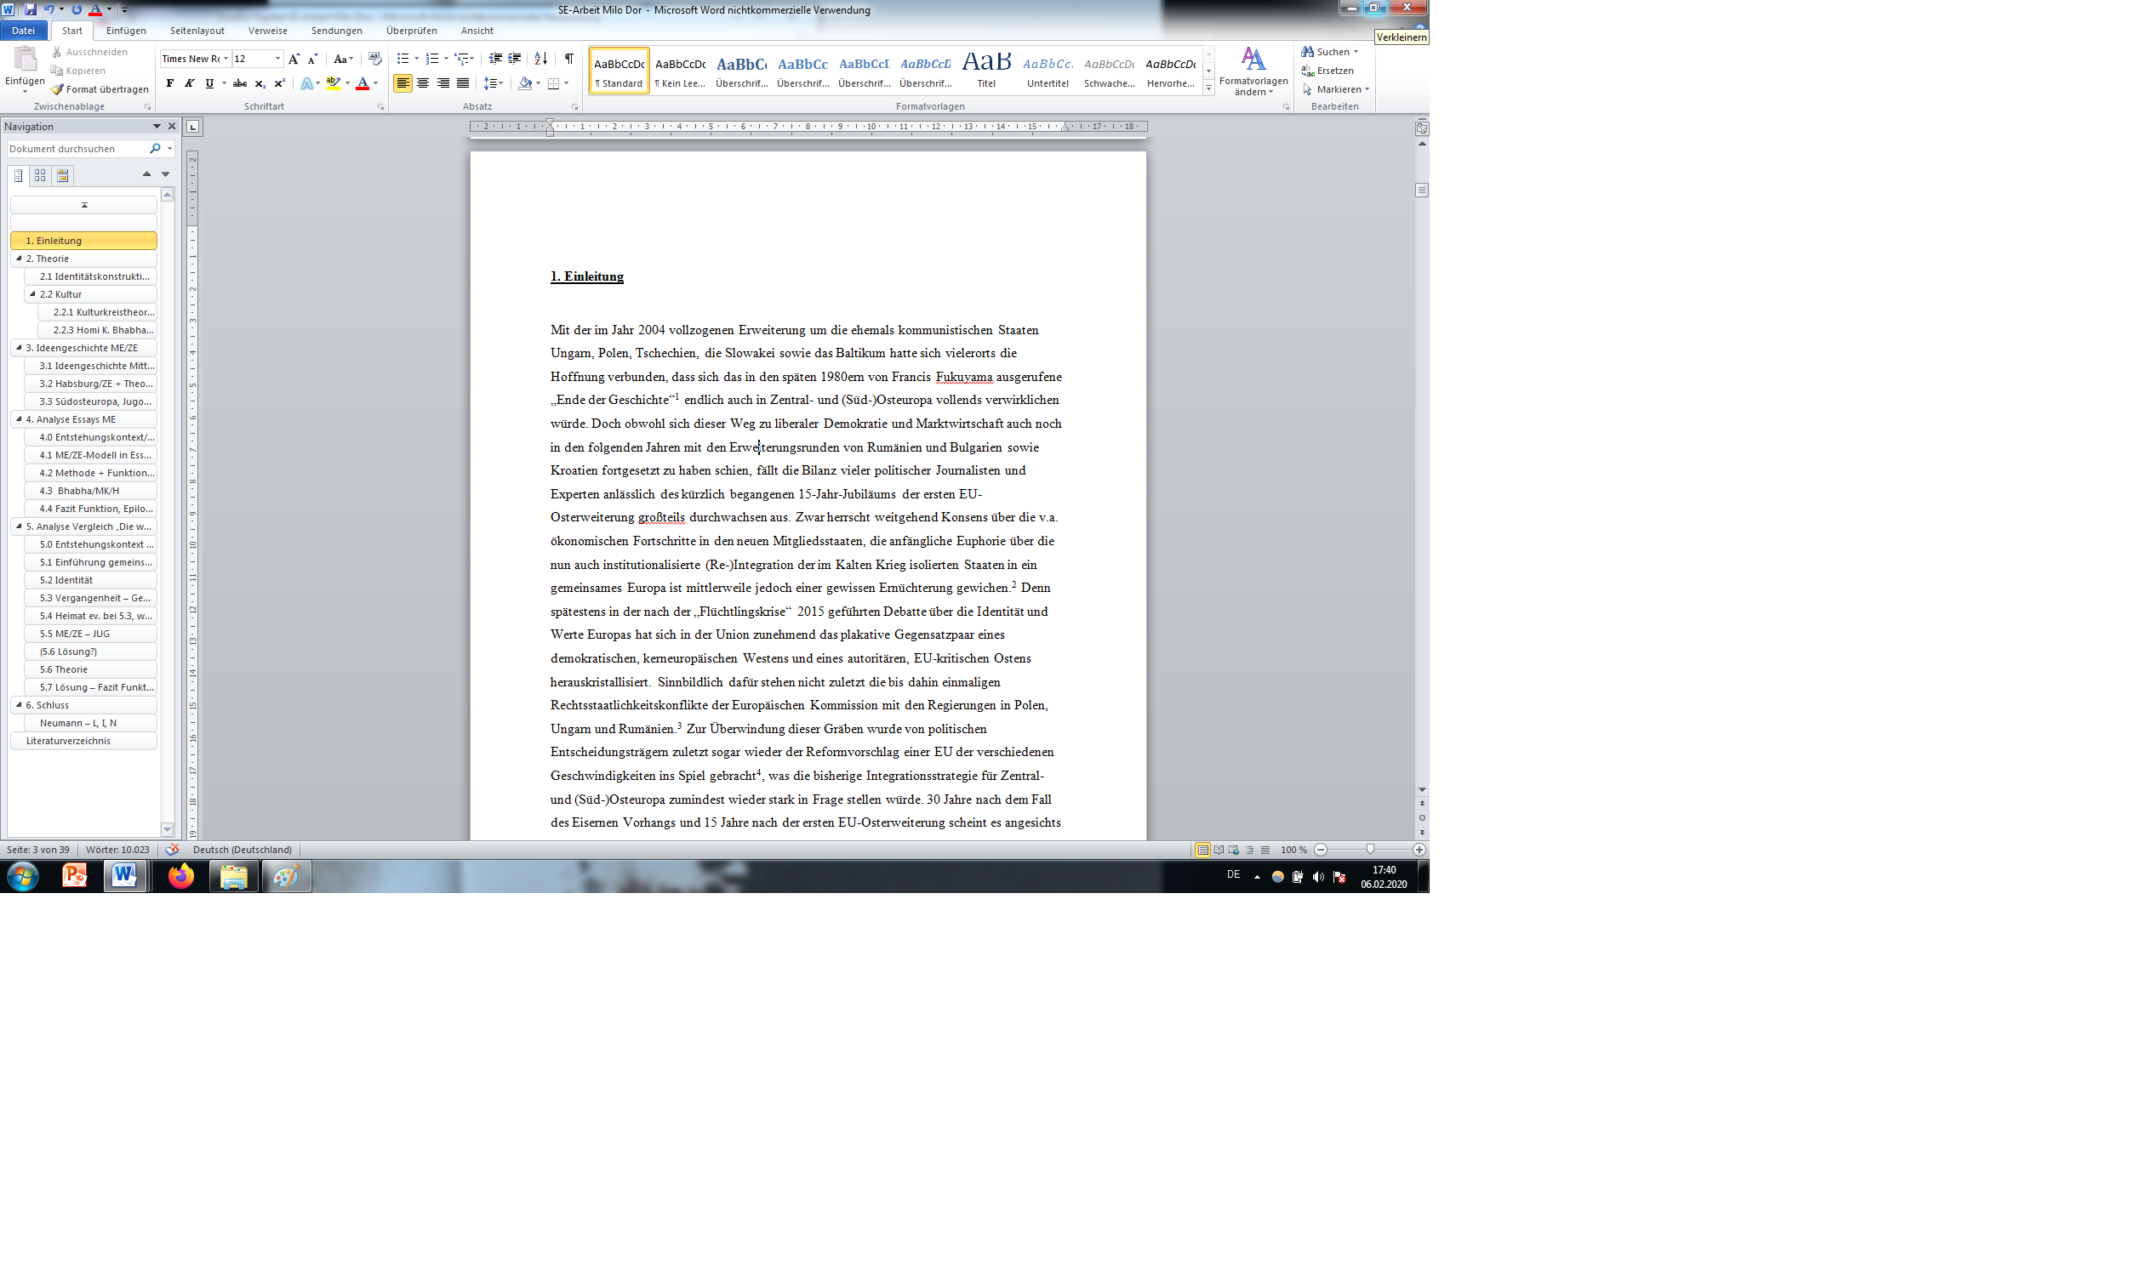2141x1286 pixels.
Task: Open page thumbnails view in Navigation pane
Action: click(x=40, y=176)
